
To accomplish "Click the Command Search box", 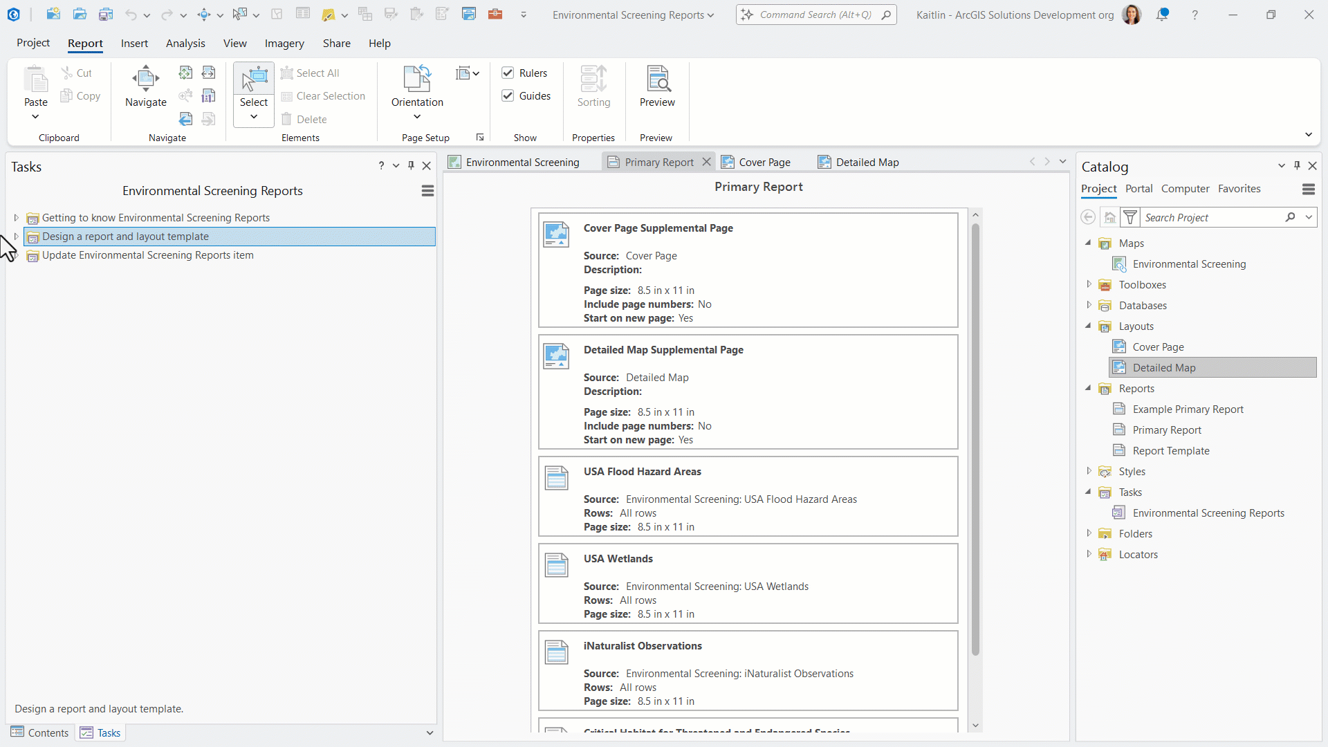I will (x=816, y=15).
